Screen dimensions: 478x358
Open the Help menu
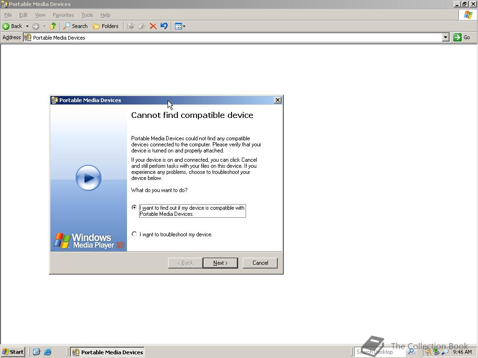tap(105, 15)
